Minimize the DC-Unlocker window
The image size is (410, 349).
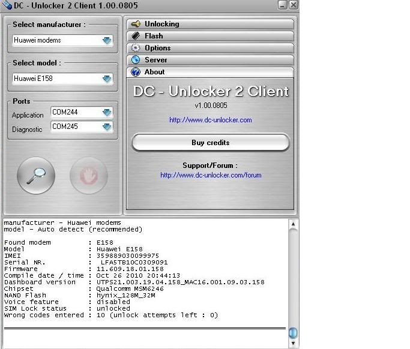[x=283, y=5]
